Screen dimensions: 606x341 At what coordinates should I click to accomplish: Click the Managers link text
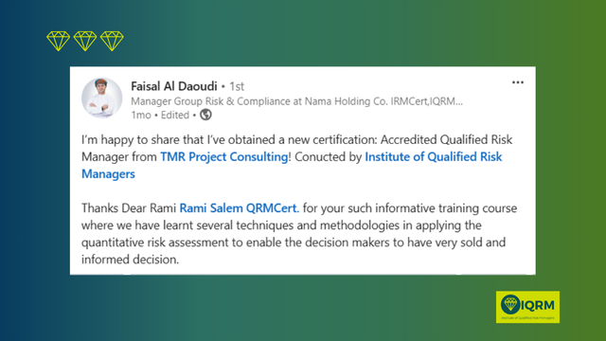[108, 174]
